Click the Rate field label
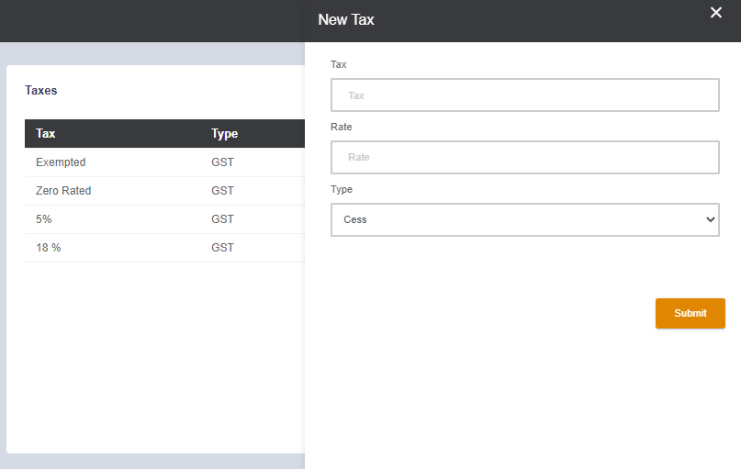Viewport: 741px width, 469px height. pyautogui.click(x=342, y=127)
